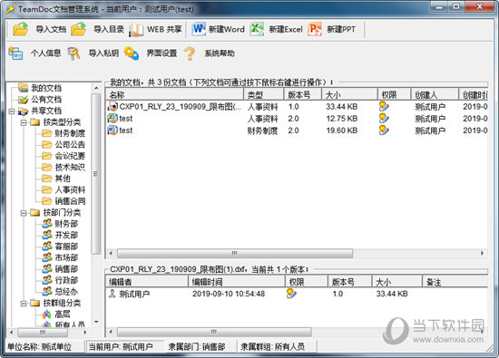Image resolution: width=499 pixels, height=358 pixels.
Task: Click the TeamDoc title bar app icon
Action: (11, 9)
